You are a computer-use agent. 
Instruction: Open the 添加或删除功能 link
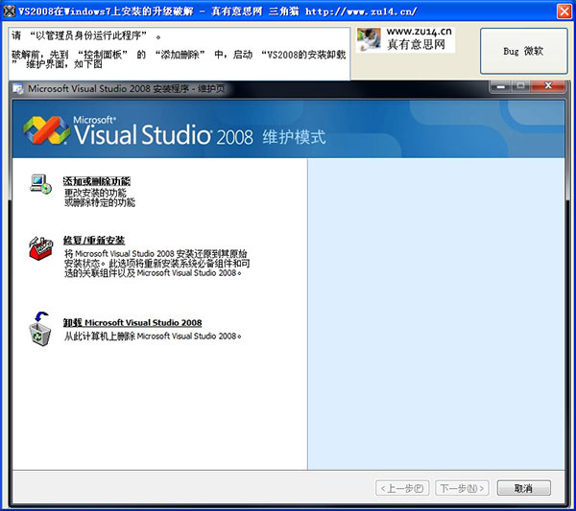(97, 181)
